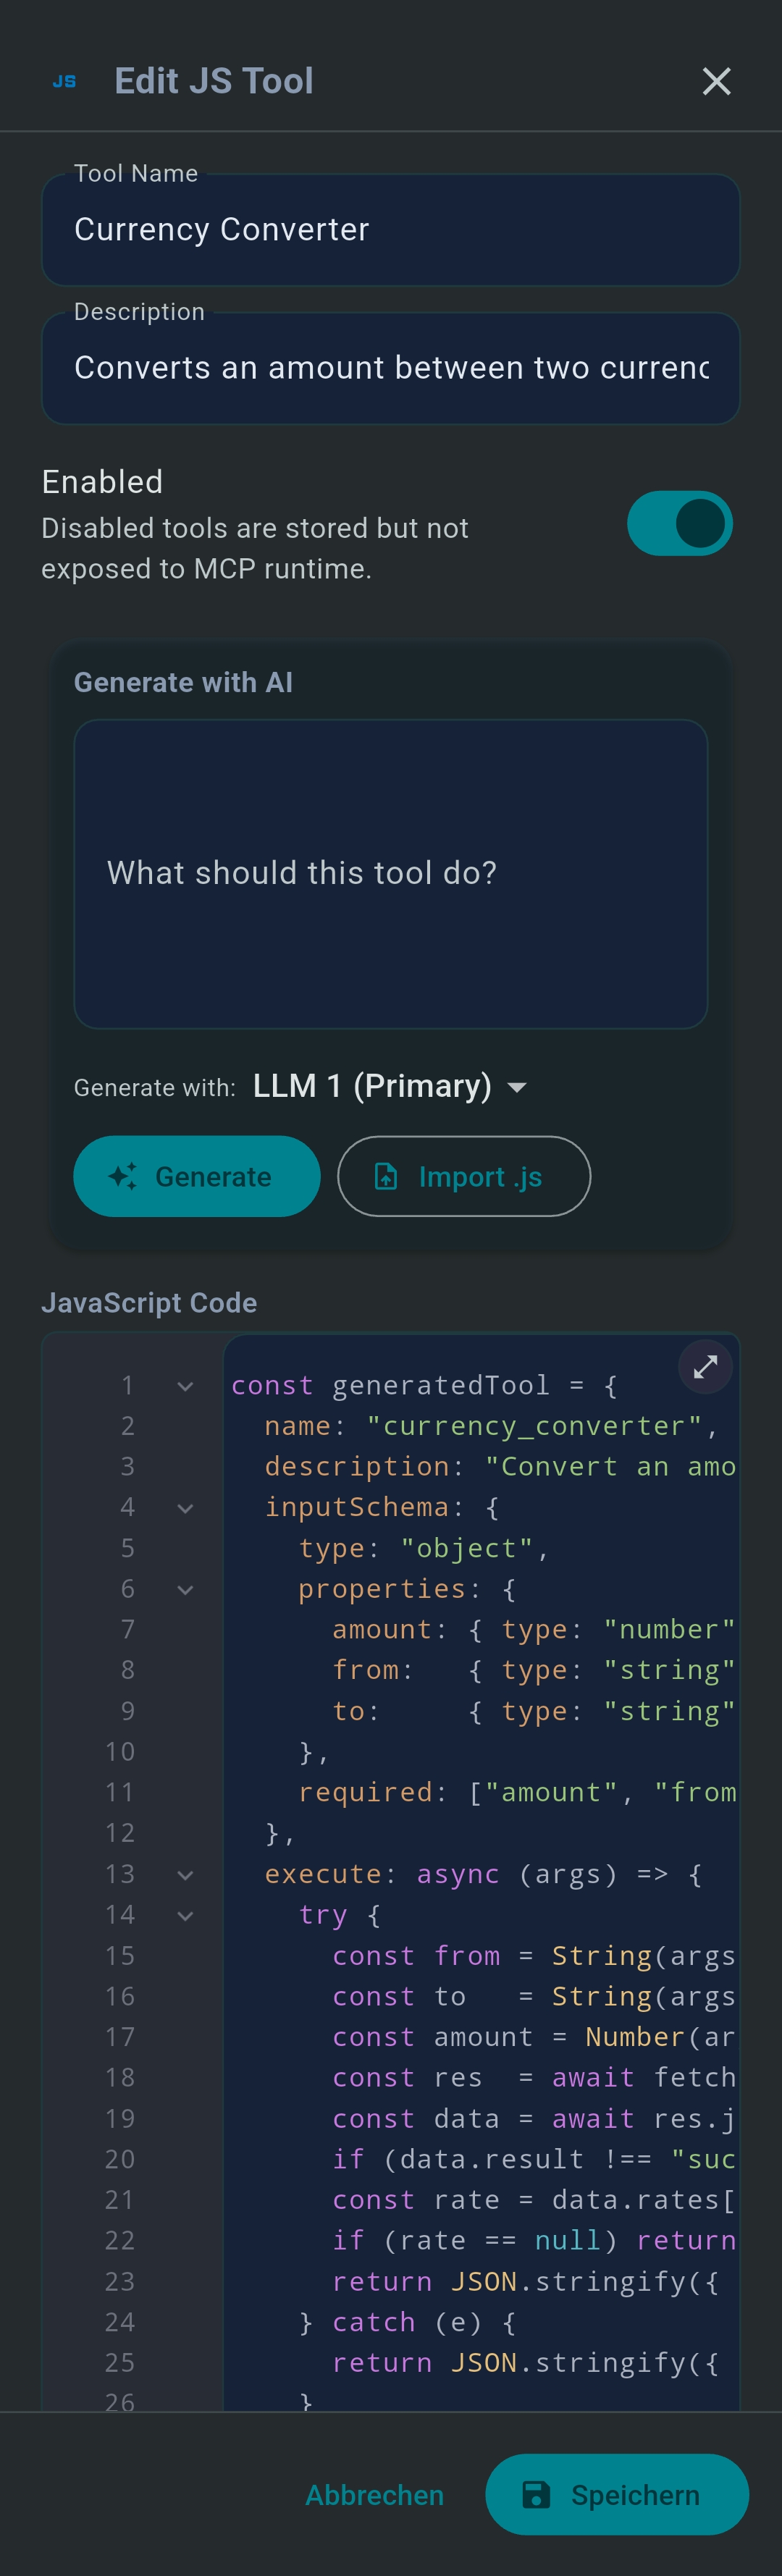Viewport: 782px width, 2576px height.
Task: Click code line starting 'const res'
Action: (534, 2078)
